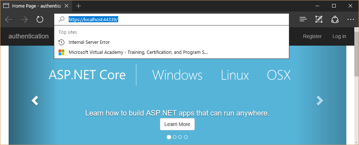Refresh the page with the reload icon
Image resolution: width=359 pixels, height=145 pixels.
point(40,20)
